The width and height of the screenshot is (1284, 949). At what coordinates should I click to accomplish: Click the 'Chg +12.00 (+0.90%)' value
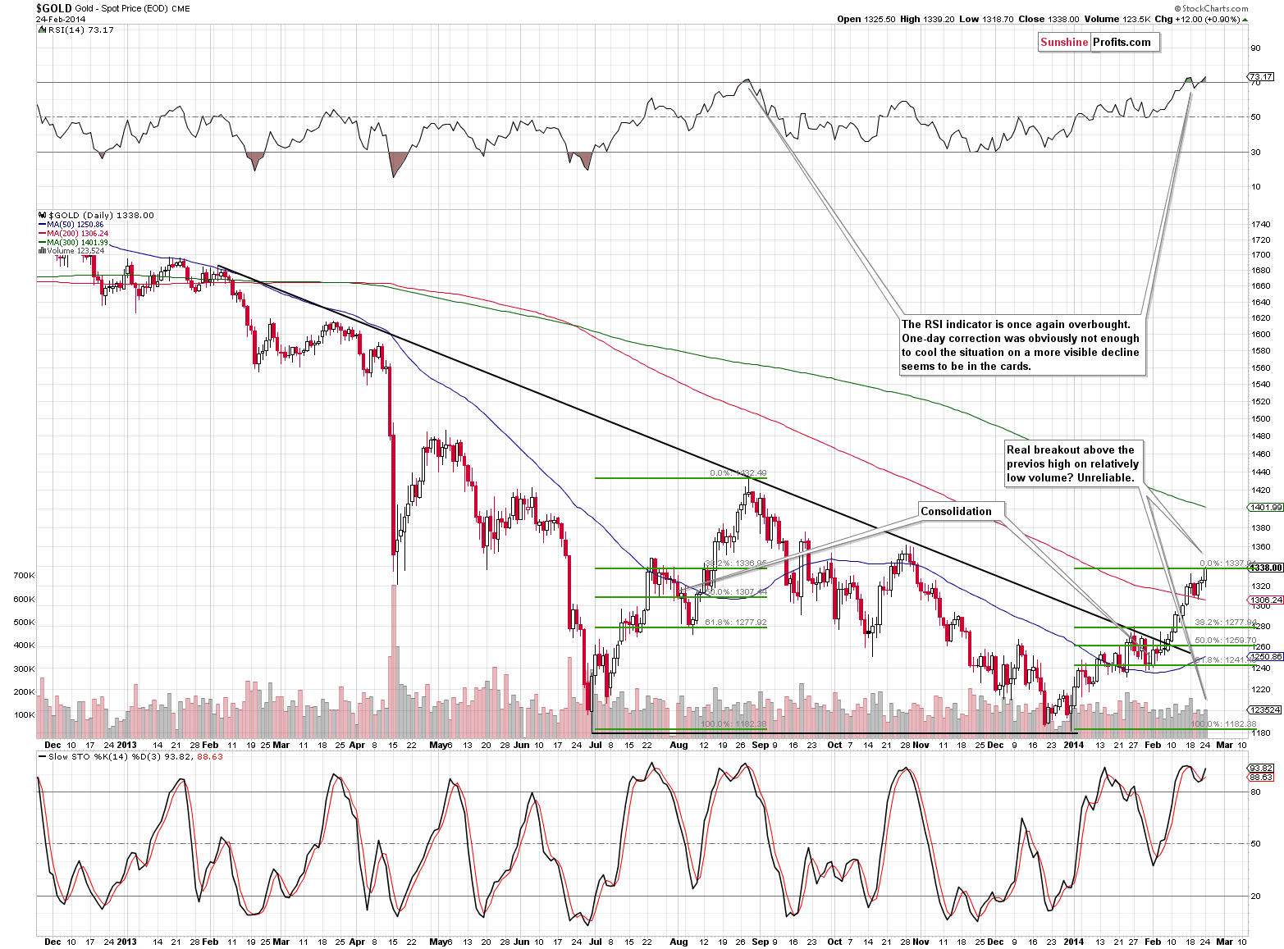coord(1196,19)
